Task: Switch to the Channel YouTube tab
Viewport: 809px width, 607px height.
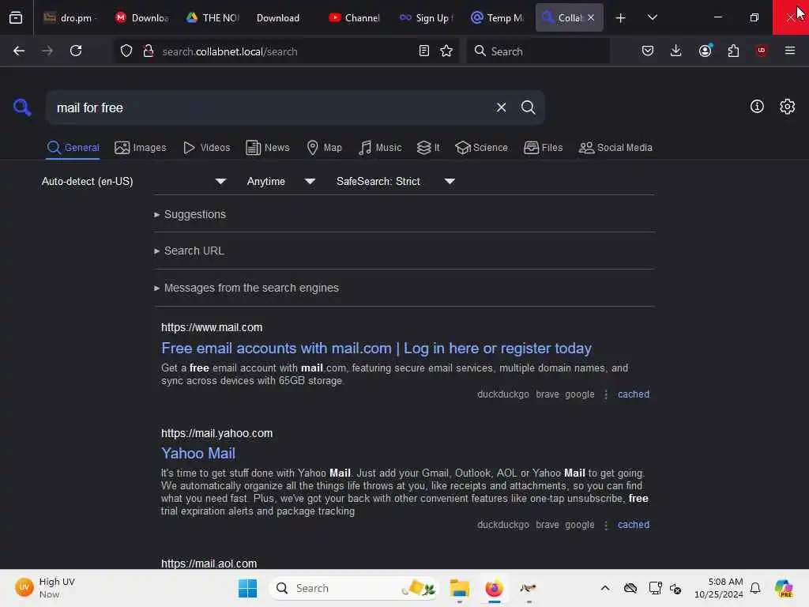Action: click(355, 17)
